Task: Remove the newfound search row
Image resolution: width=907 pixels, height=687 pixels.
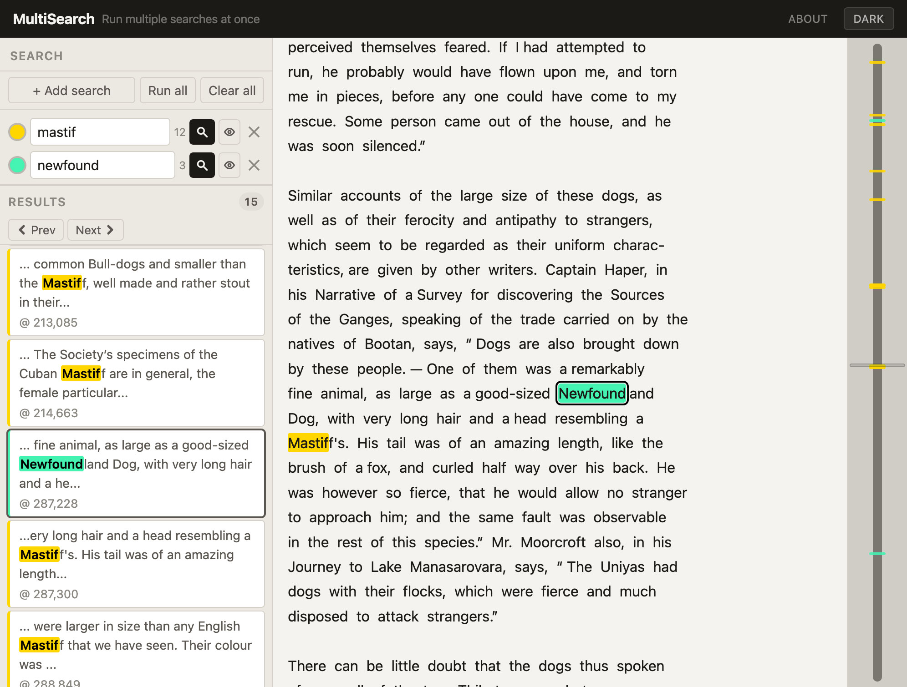Action: coord(254,165)
